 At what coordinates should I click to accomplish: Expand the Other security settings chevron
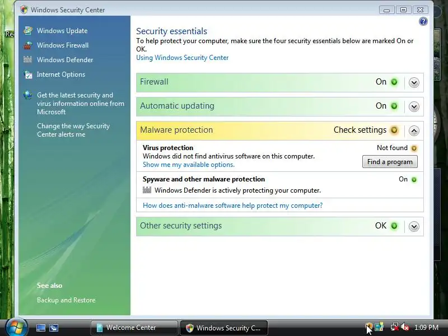[414, 227]
